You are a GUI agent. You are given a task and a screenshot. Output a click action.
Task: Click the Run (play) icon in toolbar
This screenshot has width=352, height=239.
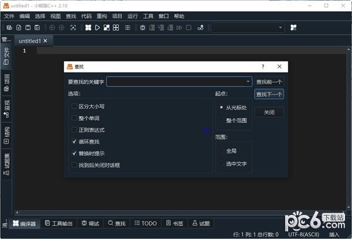pyautogui.click(x=97, y=28)
